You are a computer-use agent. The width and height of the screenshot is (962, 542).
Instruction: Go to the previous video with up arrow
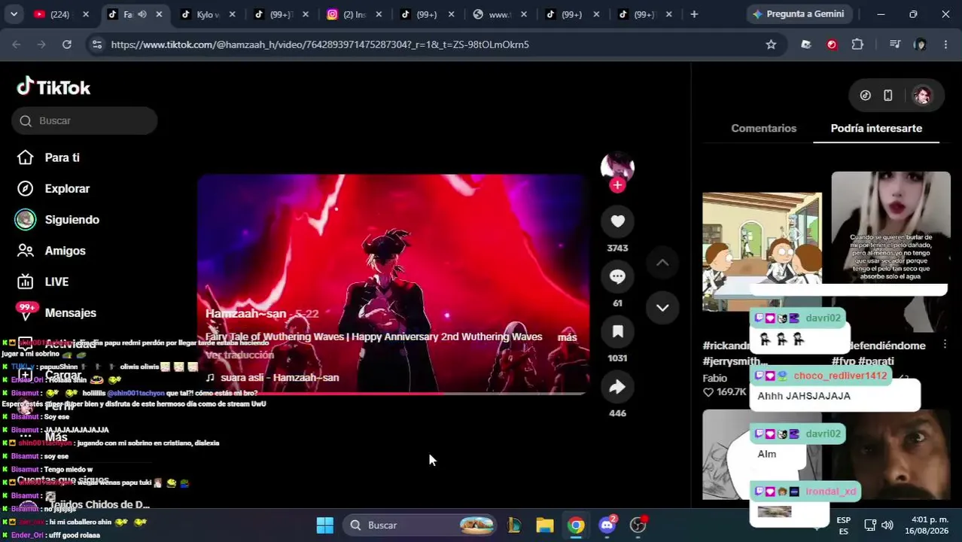coord(662,263)
